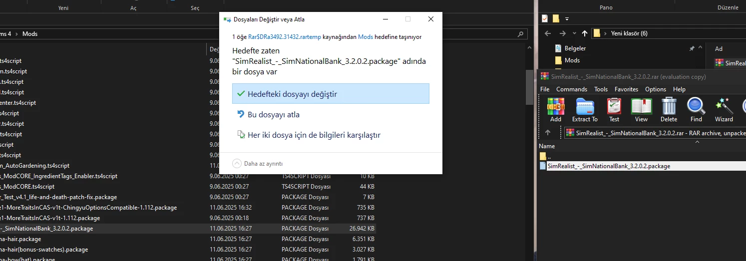Go up one level in WinRAR
Screen dimensions: 746x261
tap(548, 133)
